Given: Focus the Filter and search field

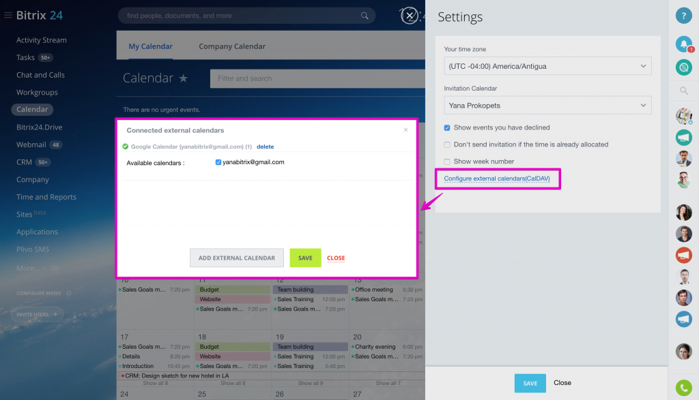Looking at the screenshot, I should click(x=317, y=79).
